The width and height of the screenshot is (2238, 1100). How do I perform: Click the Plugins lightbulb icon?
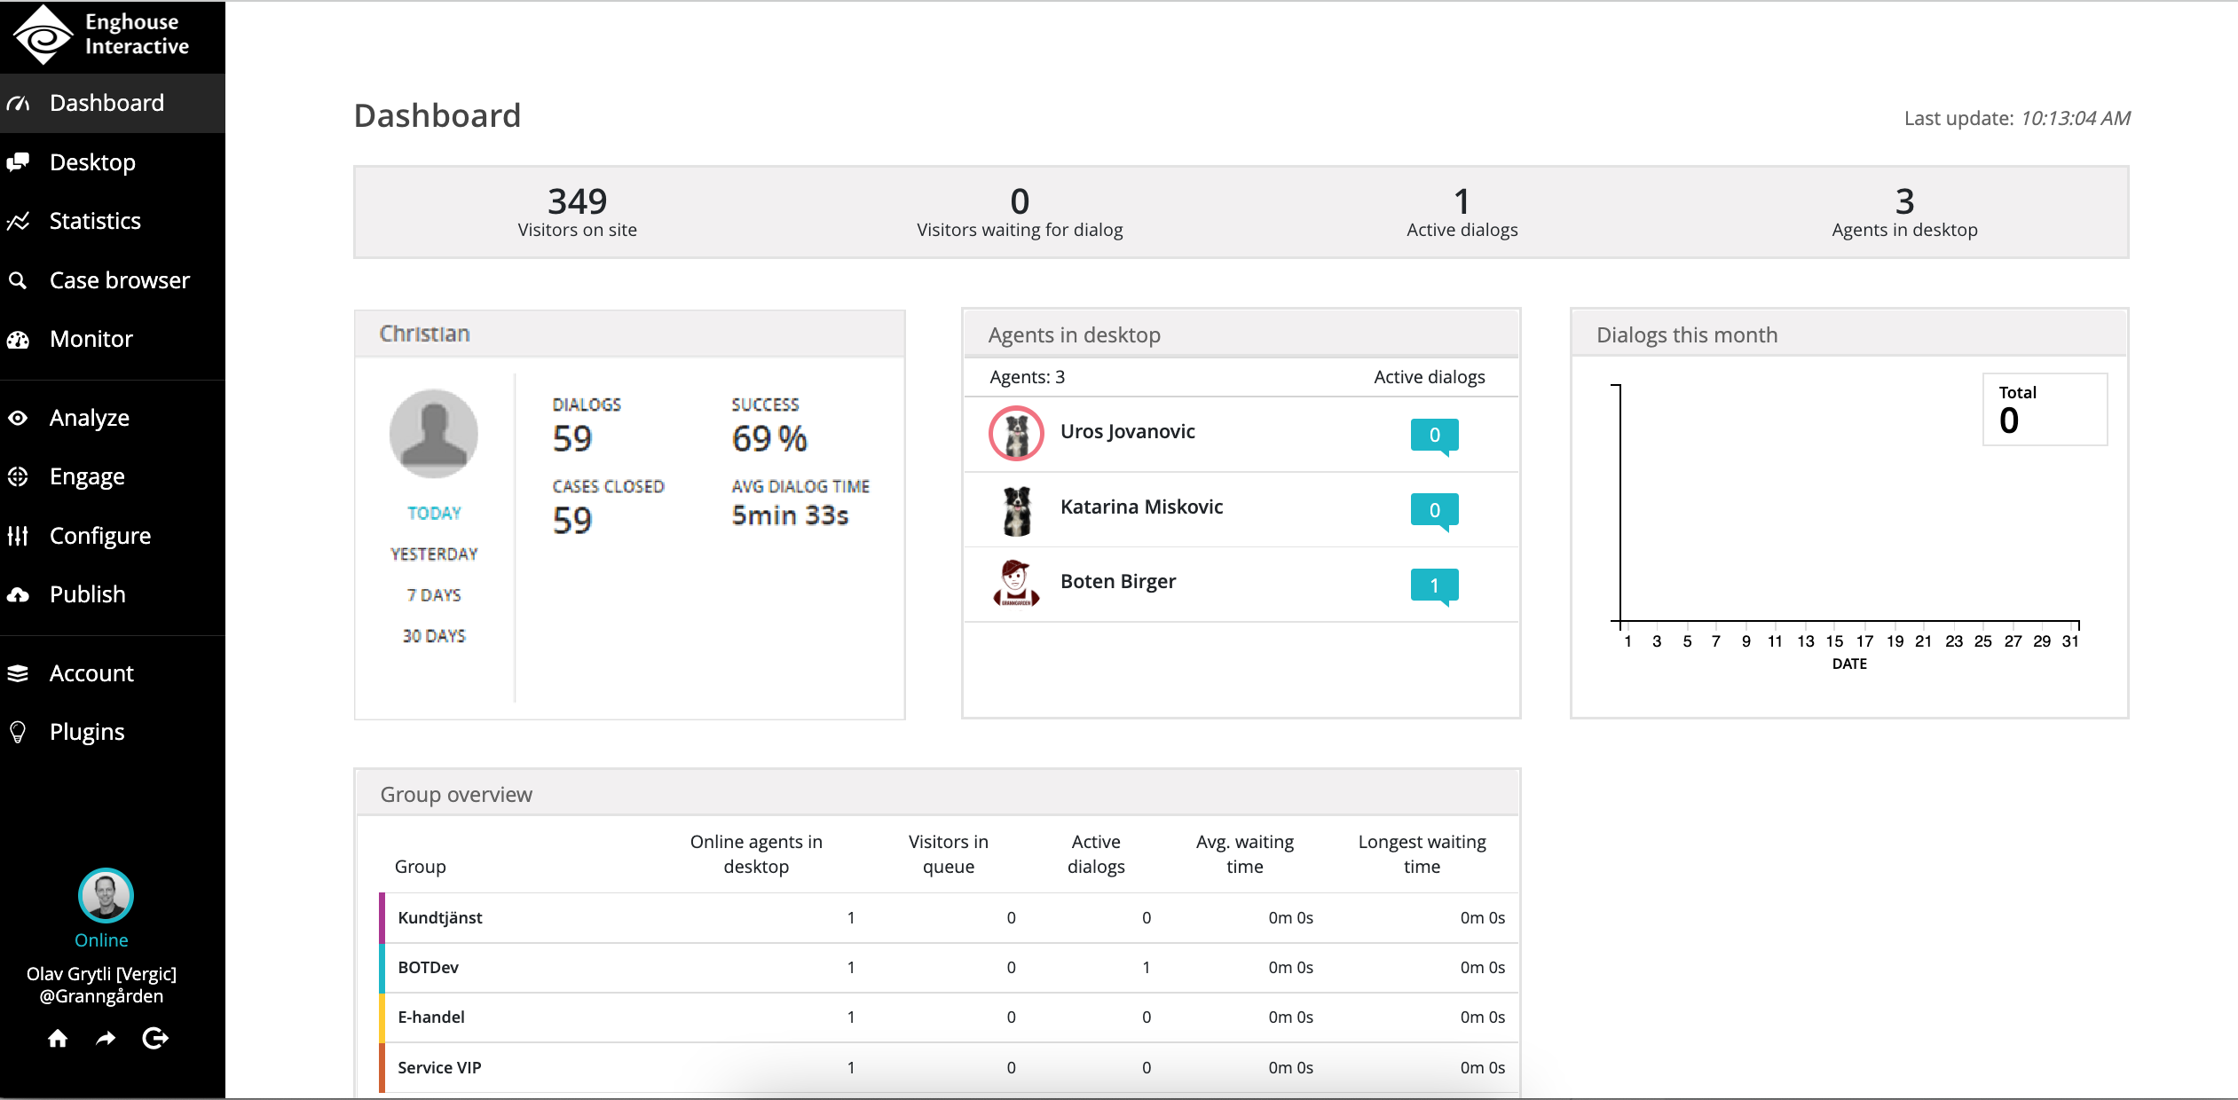point(18,732)
